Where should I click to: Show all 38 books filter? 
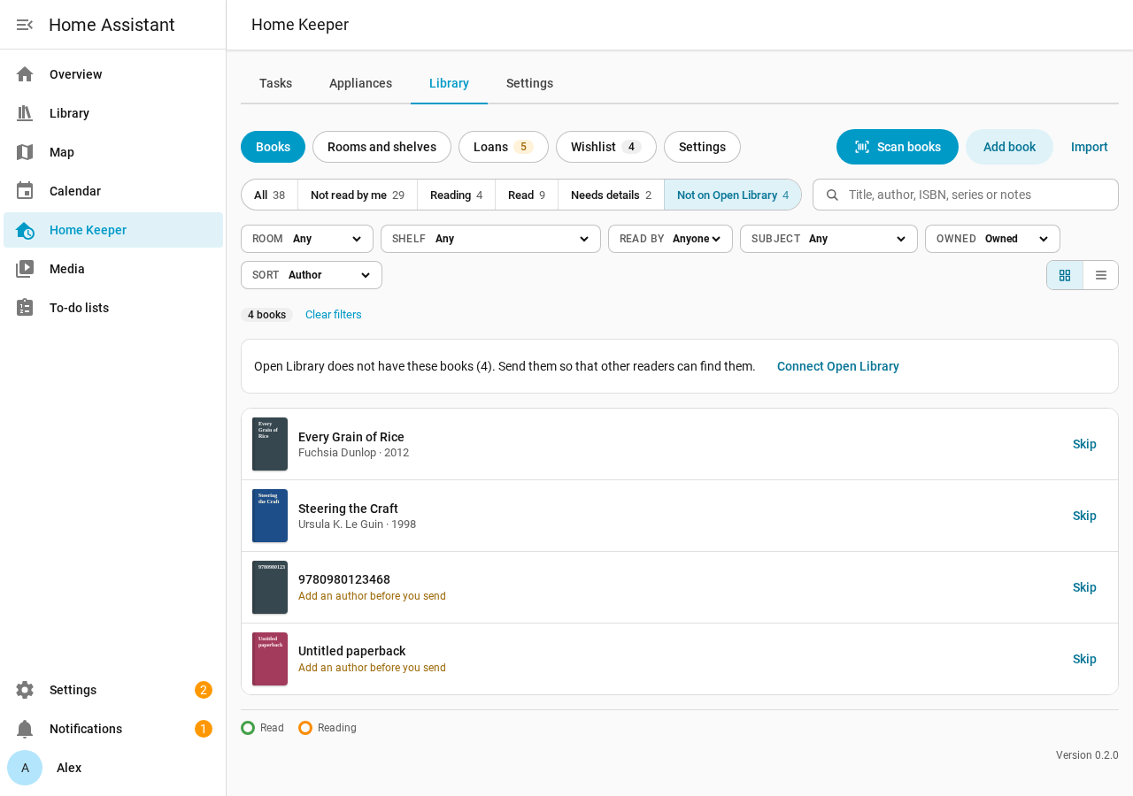pyautogui.click(x=270, y=195)
